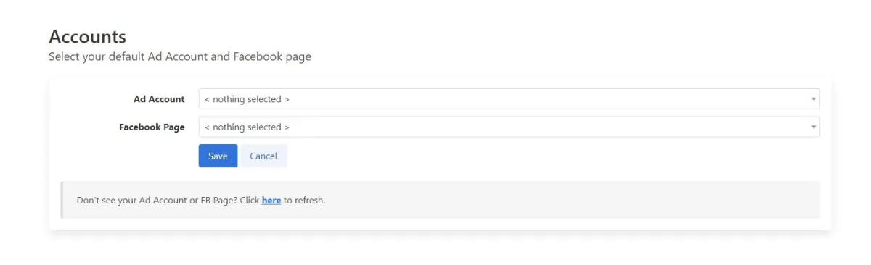Screen dimensions: 871x265
Task: Open the Facebook Page combo box field
Action: [509, 127]
